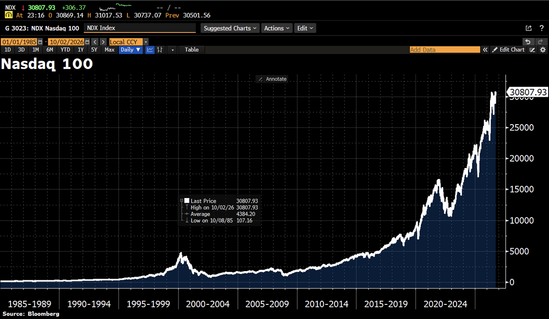Collapse the legend tree minus box
This screenshot has height=319, width=549.
point(182,200)
